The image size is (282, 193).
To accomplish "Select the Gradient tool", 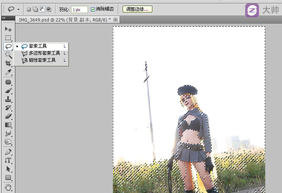I will click(8, 125).
